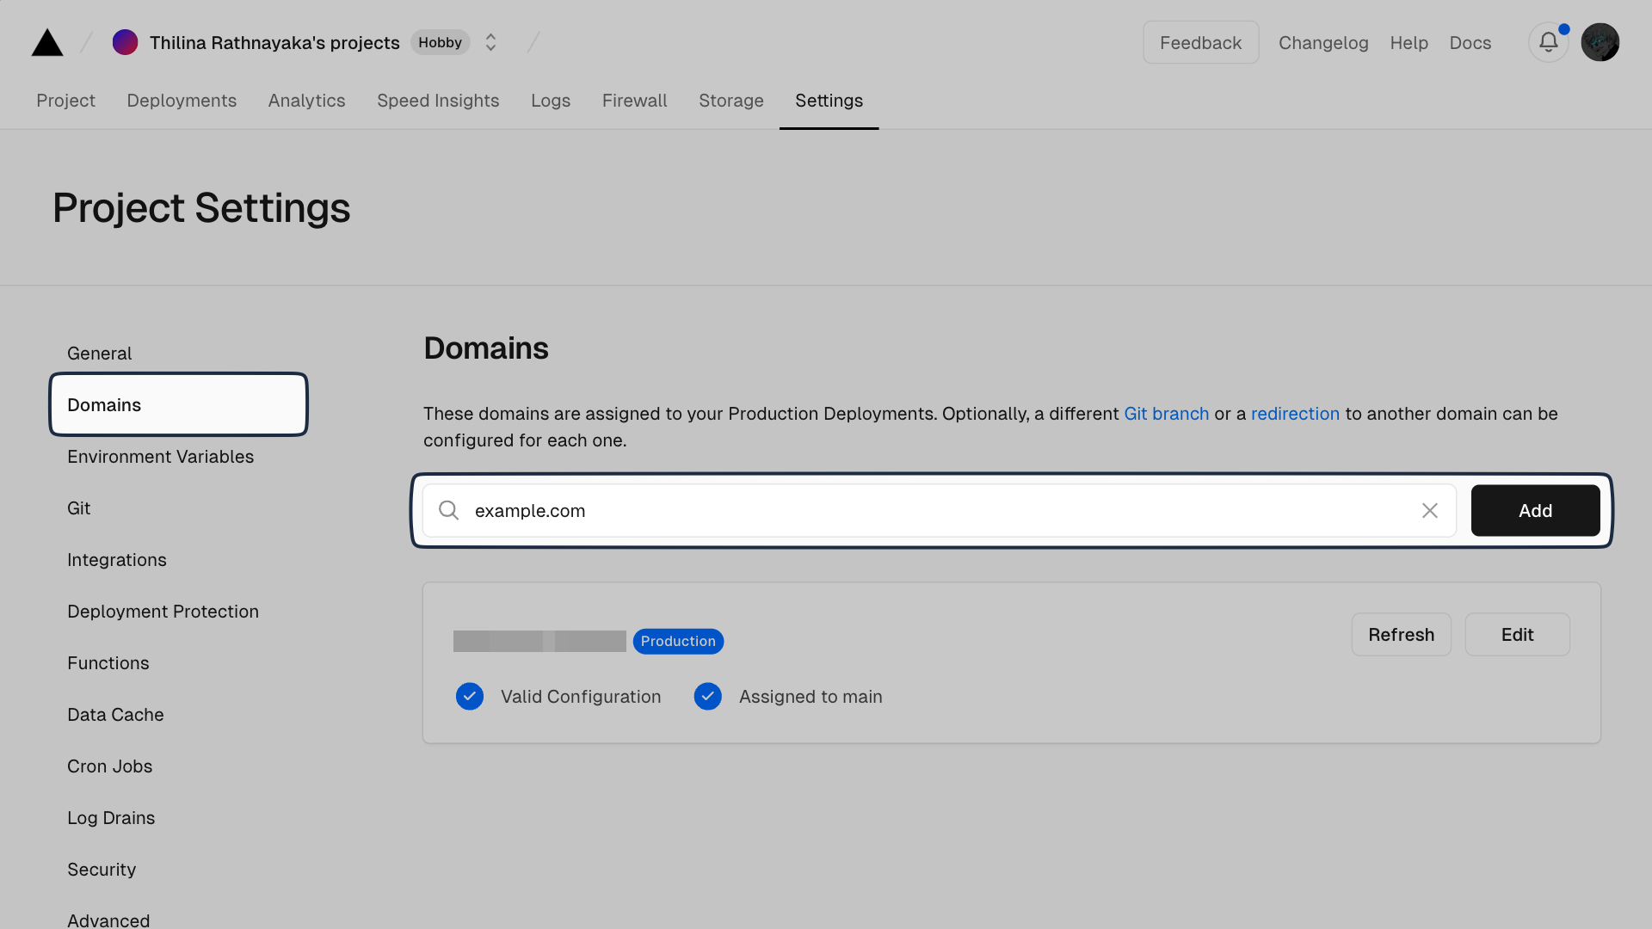Select the Deployments tab
1652x929 pixels.
point(182,101)
